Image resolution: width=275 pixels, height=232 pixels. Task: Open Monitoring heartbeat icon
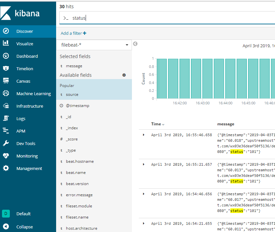tap(6, 156)
